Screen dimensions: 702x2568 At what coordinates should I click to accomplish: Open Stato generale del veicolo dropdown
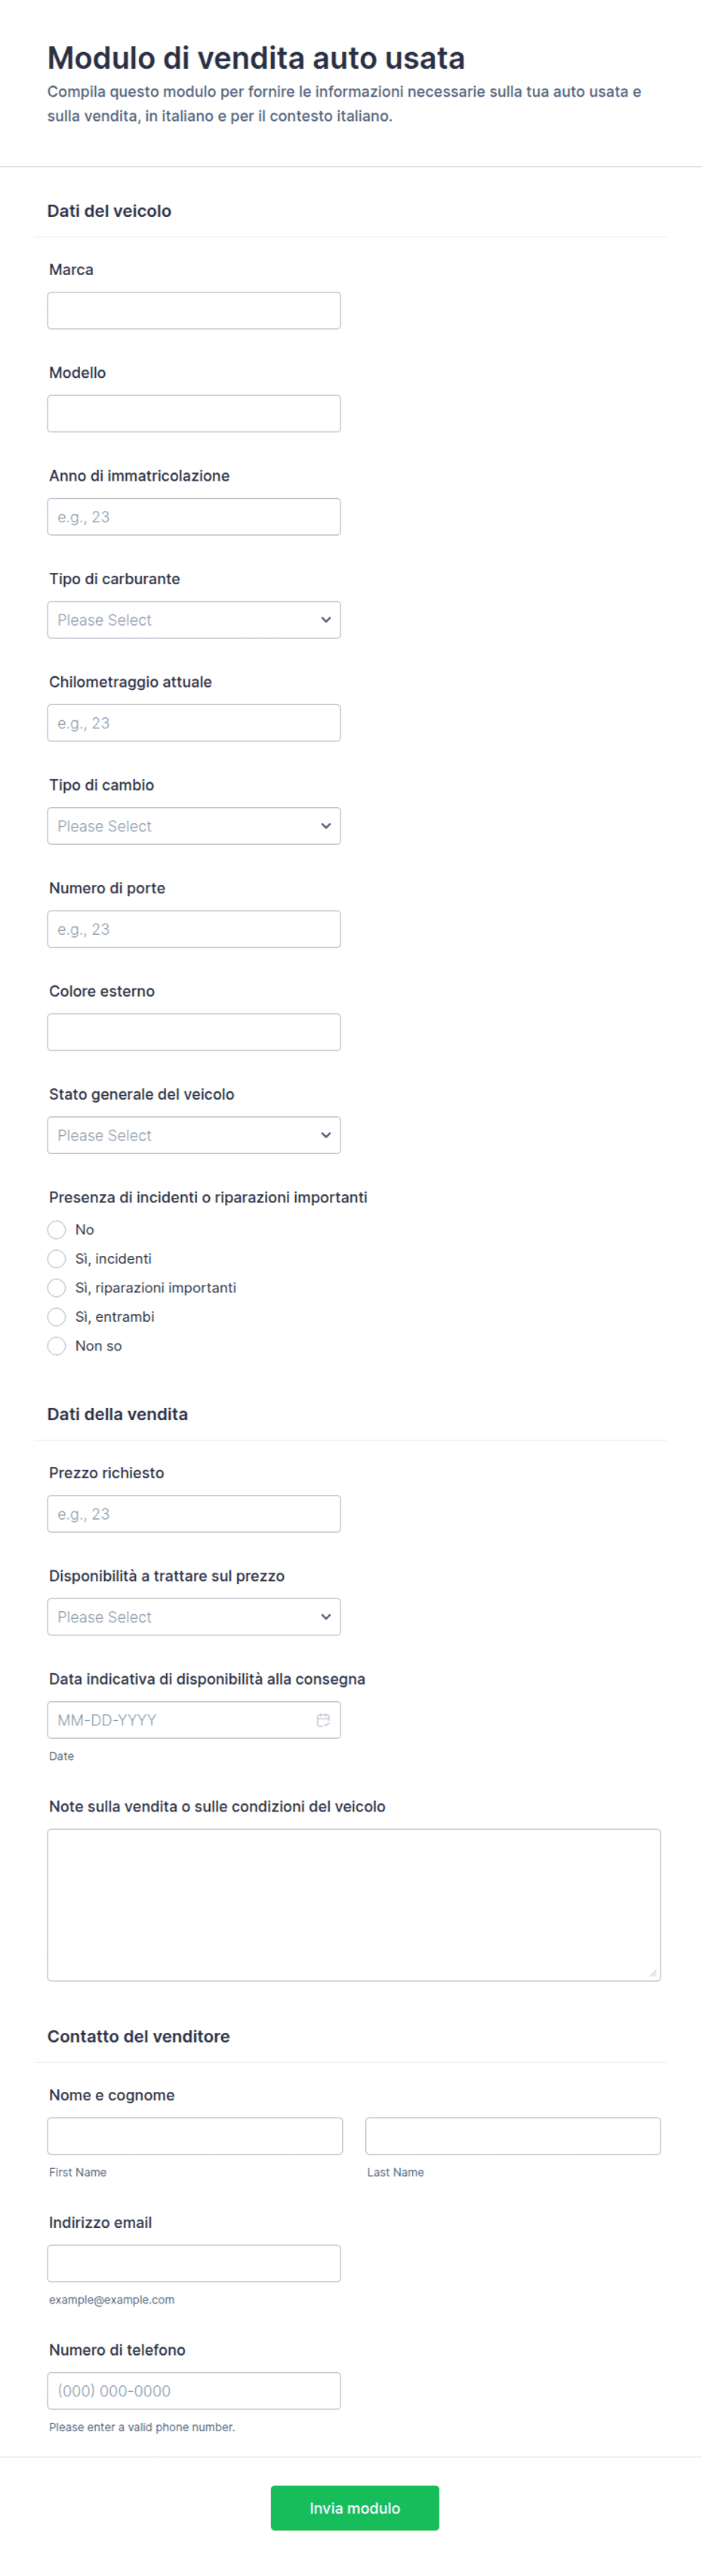[x=194, y=1134]
